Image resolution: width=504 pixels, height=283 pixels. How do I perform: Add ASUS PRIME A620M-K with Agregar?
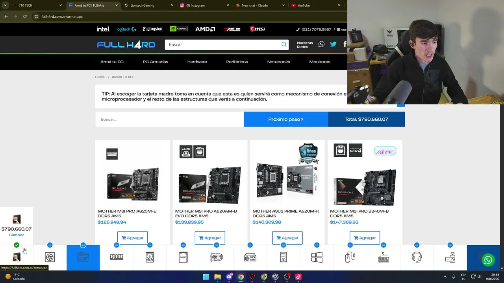(287, 238)
